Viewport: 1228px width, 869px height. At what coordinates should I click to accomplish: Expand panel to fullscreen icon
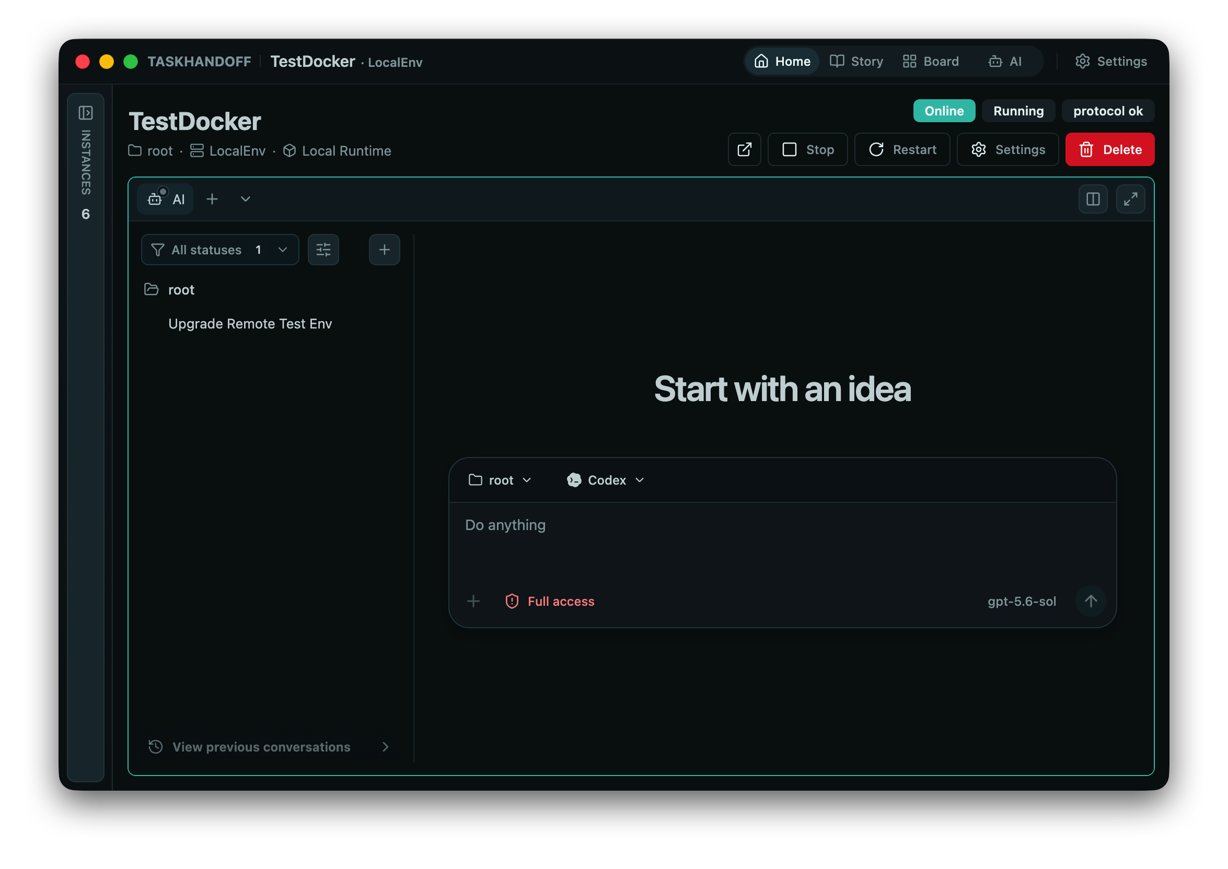pos(1130,199)
